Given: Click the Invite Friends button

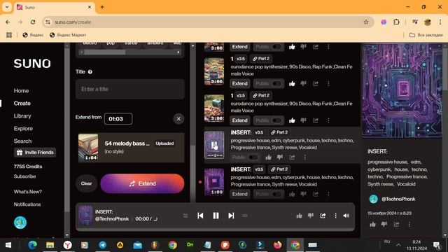Looking at the screenshot, I should click(x=35, y=153).
